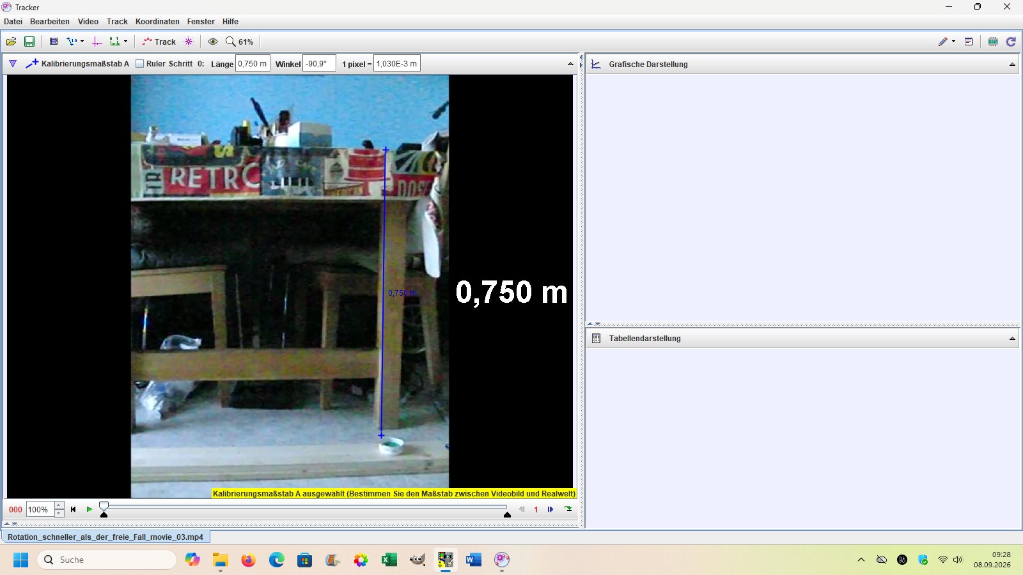Open a video file with the folder icon
This screenshot has height=575, width=1023.
click(x=12, y=42)
